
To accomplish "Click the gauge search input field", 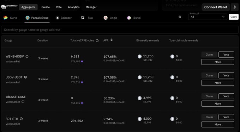I will 120,30.
